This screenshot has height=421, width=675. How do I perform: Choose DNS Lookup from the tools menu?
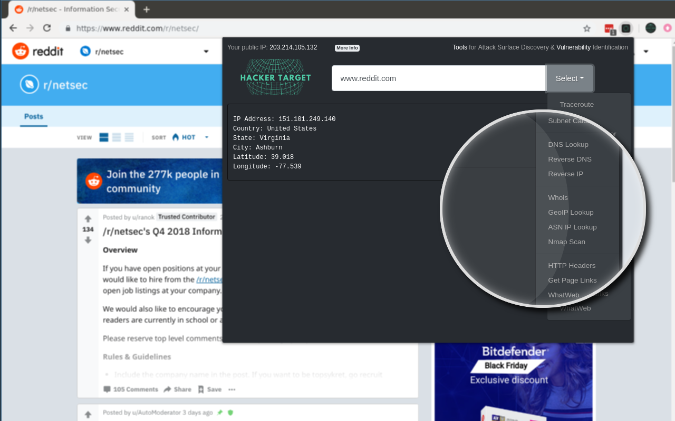[568, 144]
